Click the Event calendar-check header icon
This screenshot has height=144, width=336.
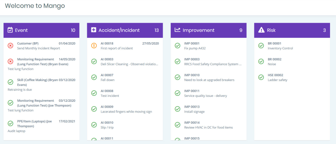[x=10, y=30]
